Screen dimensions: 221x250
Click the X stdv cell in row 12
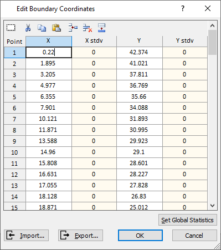pos(94,174)
